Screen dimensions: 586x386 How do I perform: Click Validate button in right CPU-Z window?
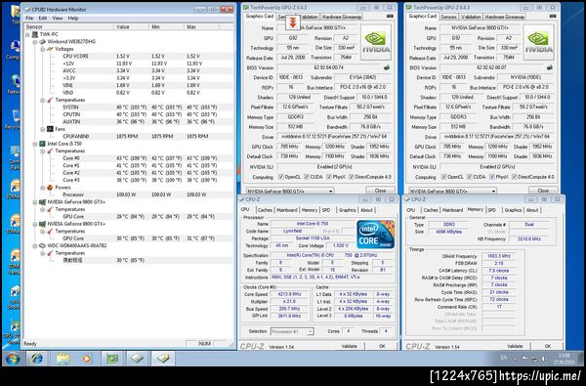[x=515, y=346]
